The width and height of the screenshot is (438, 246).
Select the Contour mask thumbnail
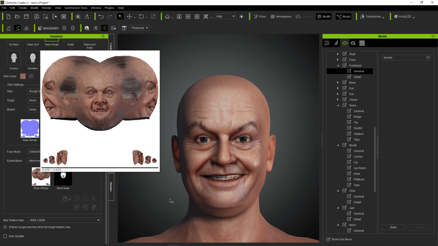[x=14, y=59]
